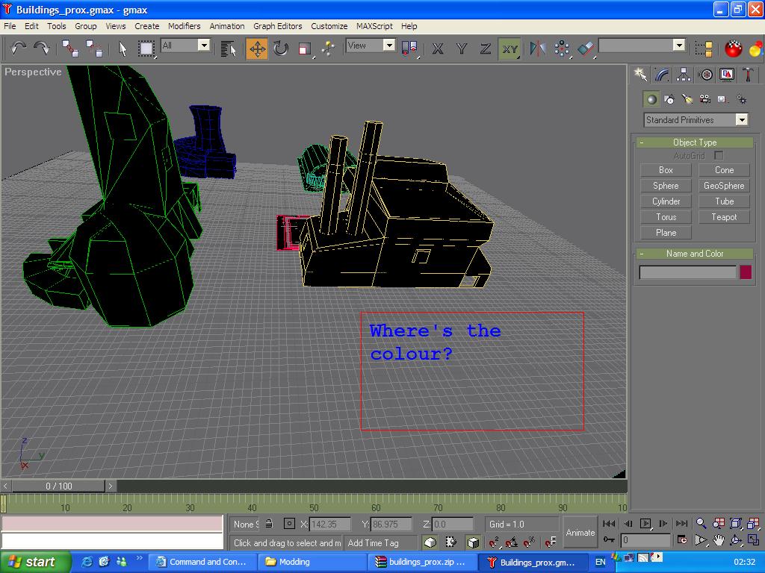Click the object color swatch
This screenshot has width=765, height=573.
tap(745, 272)
